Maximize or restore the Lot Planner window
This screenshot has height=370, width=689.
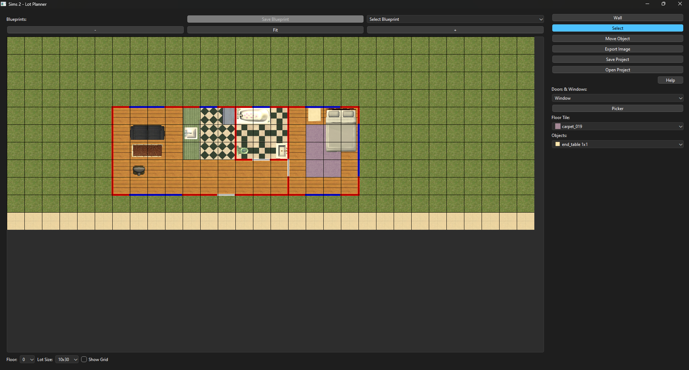pos(663,4)
